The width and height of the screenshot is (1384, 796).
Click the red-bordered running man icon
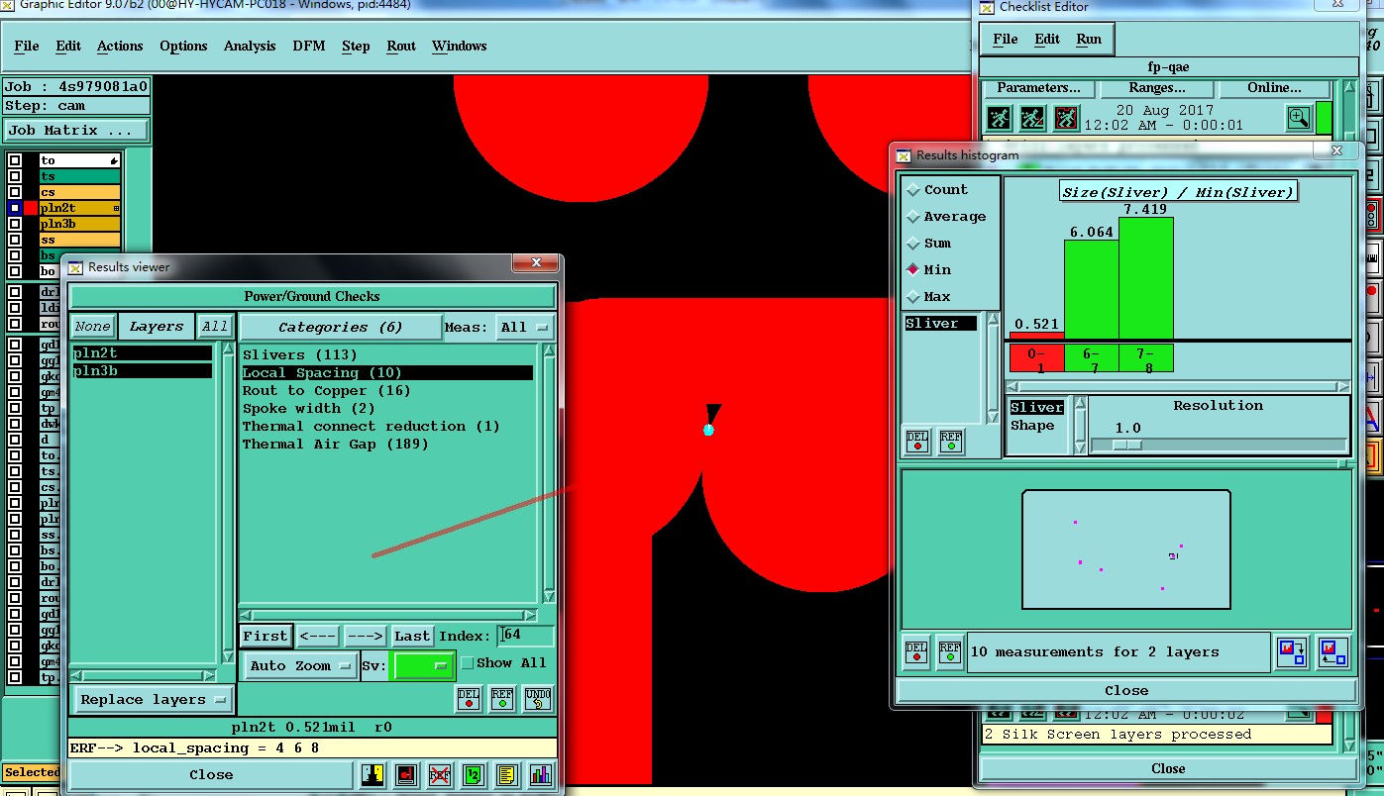pyautogui.click(x=1066, y=119)
